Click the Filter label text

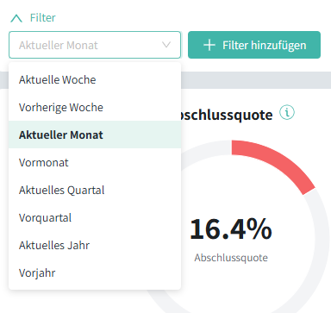coord(43,18)
